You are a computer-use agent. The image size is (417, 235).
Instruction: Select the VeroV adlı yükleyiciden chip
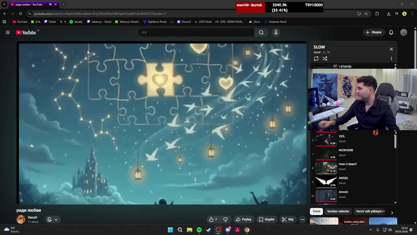[370, 211]
